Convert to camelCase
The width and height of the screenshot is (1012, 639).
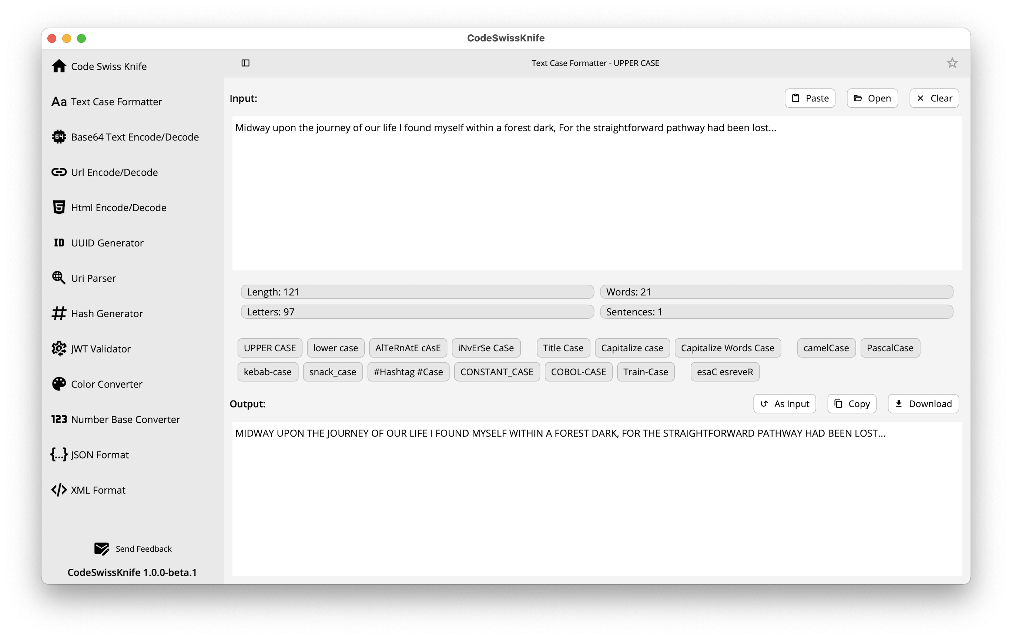pos(826,348)
